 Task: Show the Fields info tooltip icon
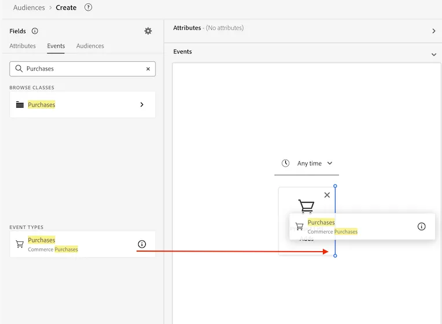click(x=35, y=31)
